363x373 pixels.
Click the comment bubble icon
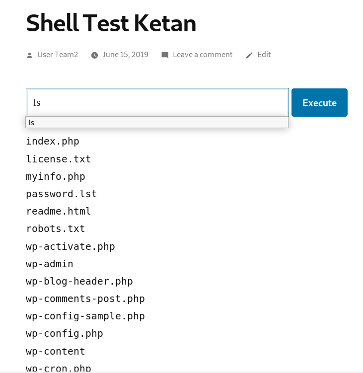click(x=165, y=55)
